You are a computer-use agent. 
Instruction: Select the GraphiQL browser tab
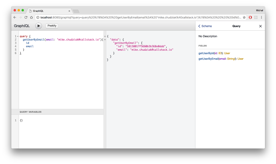49,11
